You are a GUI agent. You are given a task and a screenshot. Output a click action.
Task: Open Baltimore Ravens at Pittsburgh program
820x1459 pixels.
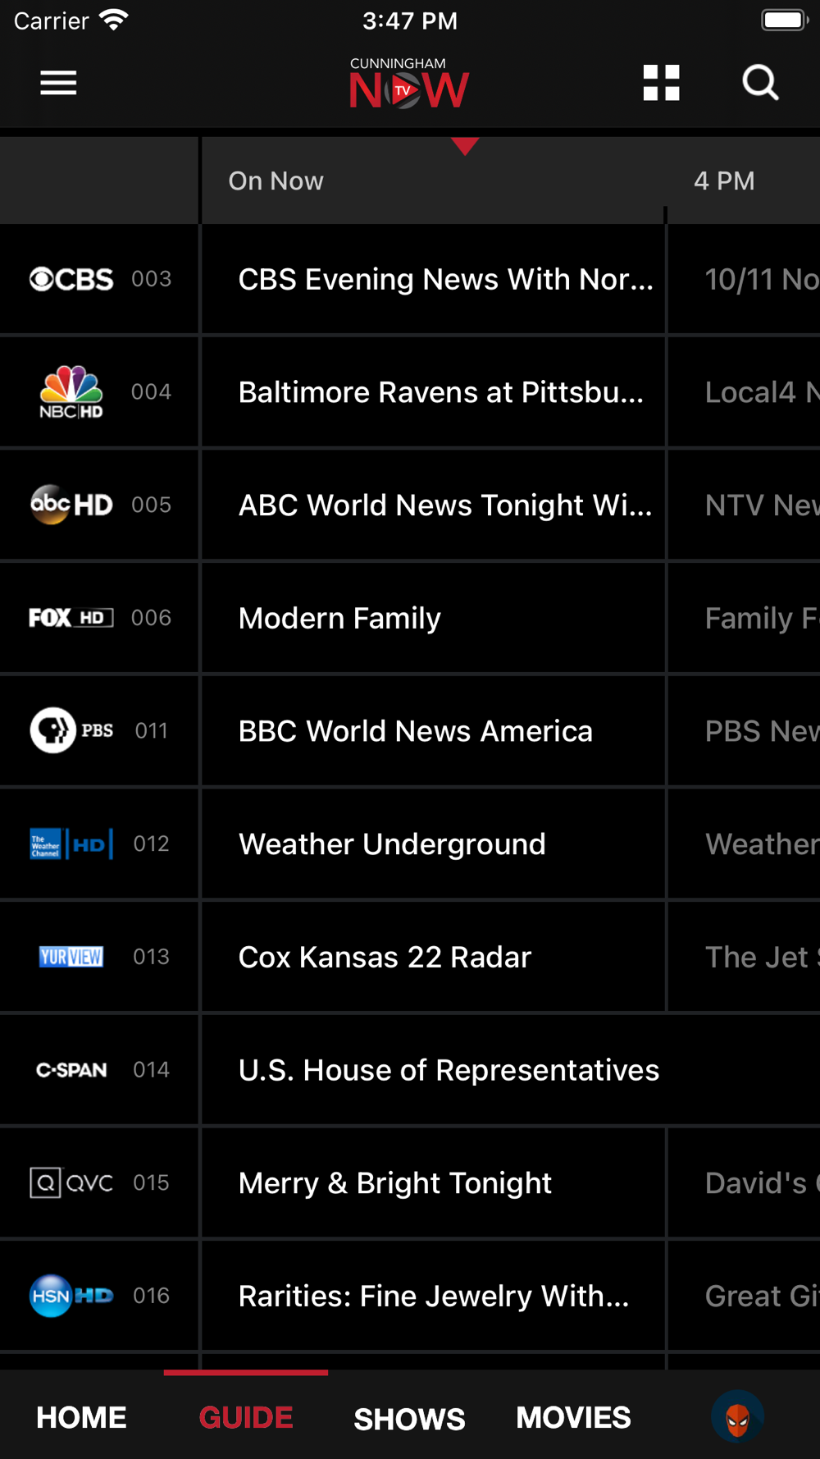[x=433, y=392]
